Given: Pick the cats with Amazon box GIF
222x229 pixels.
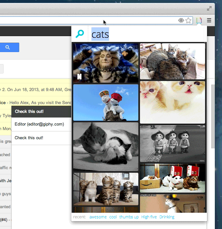Looking at the screenshot, I should [173, 178].
